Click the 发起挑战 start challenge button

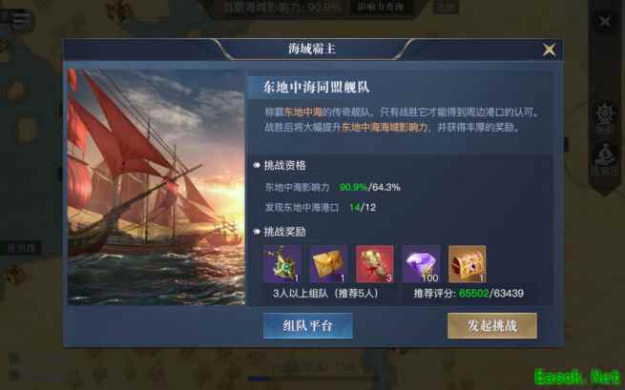492,326
